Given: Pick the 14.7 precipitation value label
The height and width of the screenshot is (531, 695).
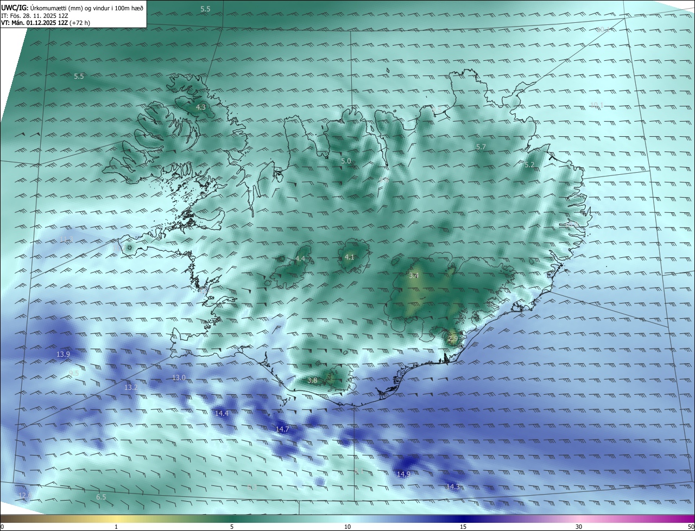Looking at the screenshot, I should point(282,429).
